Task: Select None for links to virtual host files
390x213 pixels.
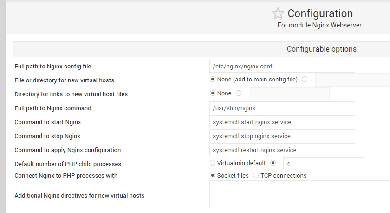Action: [x=213, y=93]
